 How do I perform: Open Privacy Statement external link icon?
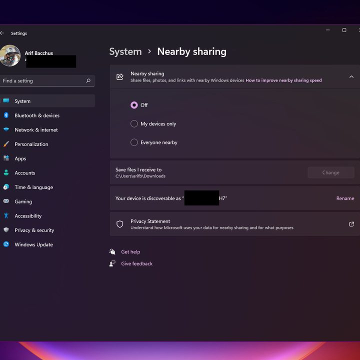pos(351,224)
